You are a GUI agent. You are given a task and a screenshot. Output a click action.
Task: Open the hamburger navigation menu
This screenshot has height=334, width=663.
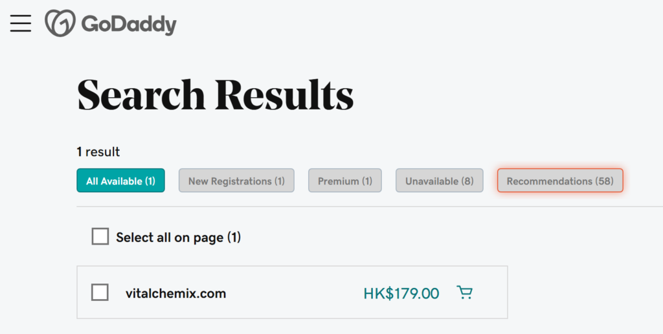[x=21, y=23]
